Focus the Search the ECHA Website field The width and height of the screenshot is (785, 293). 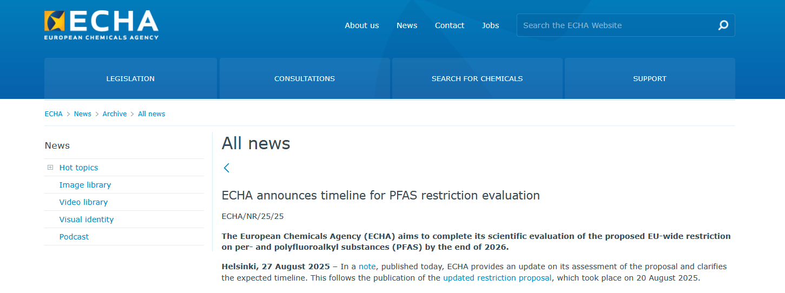(616, 25)
